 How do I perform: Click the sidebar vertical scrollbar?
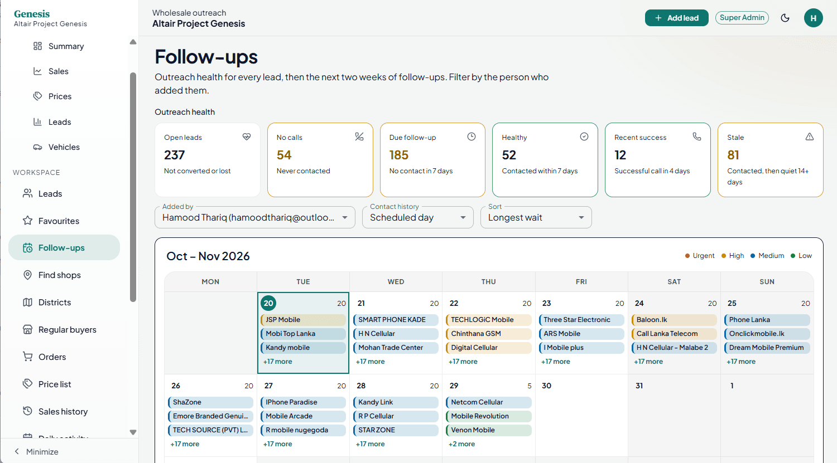coord(133,187)
